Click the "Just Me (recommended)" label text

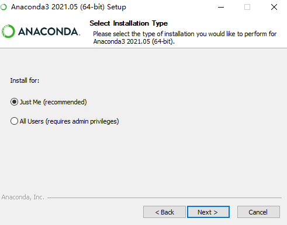[x=53, y=102]
